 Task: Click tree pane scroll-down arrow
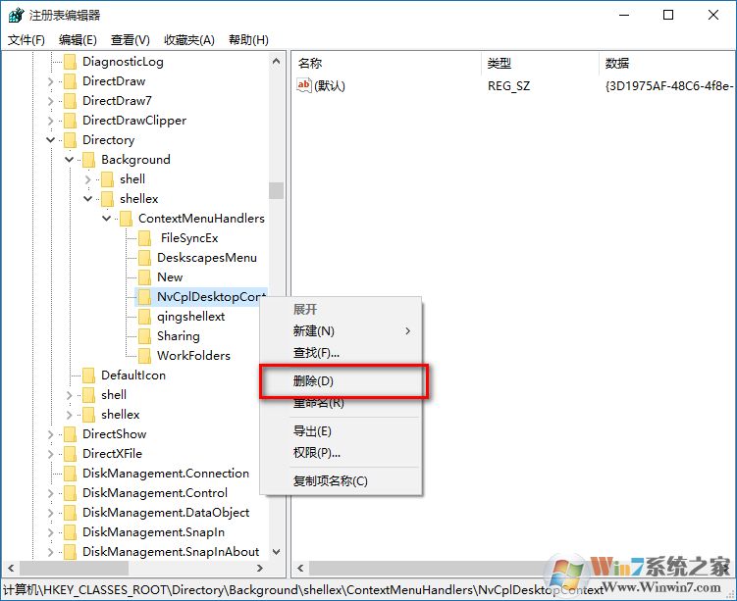tap(277, 552)
